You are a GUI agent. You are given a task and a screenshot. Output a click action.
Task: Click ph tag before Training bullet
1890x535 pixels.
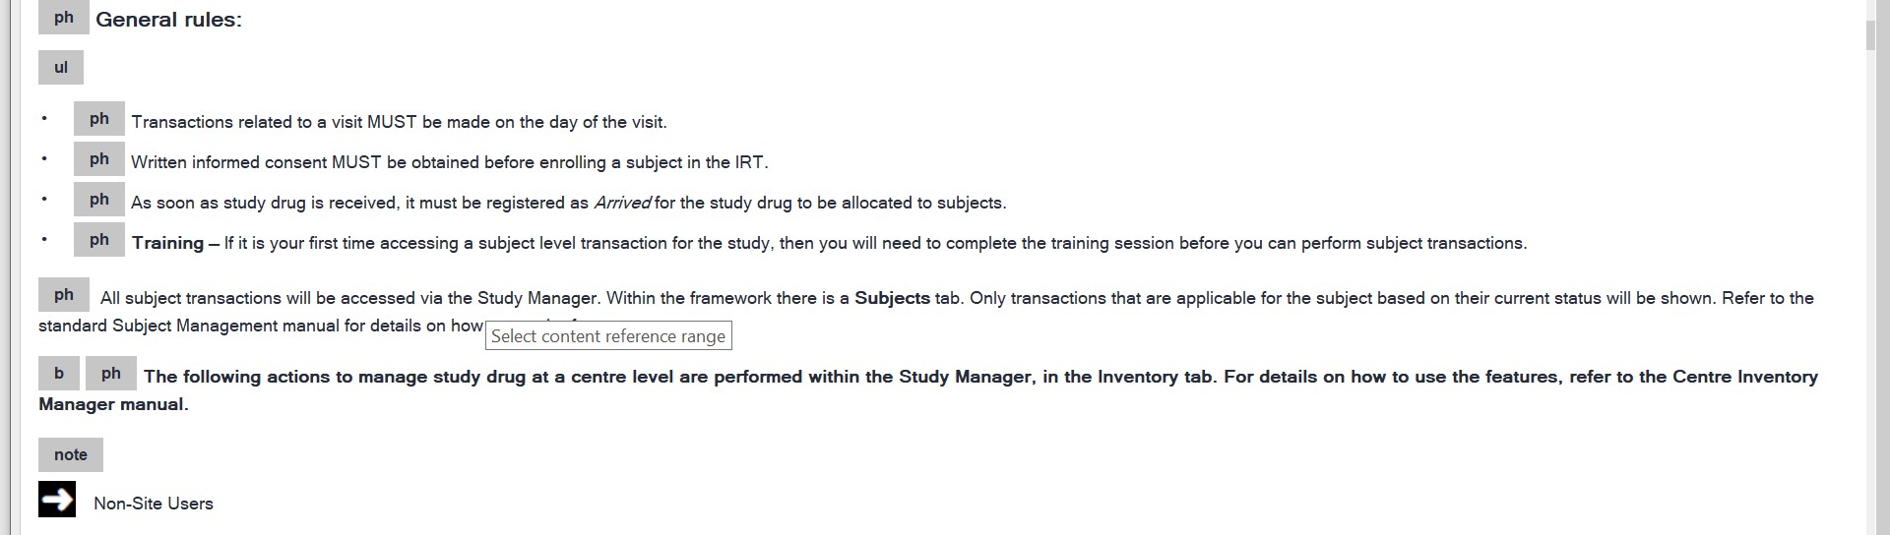coord(99,240)
